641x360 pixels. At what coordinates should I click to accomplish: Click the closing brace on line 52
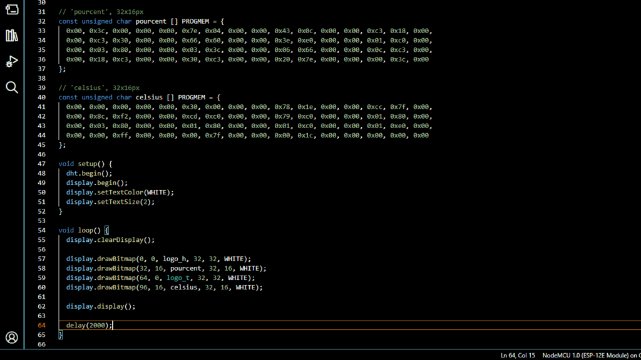click(x=61, y=211)
